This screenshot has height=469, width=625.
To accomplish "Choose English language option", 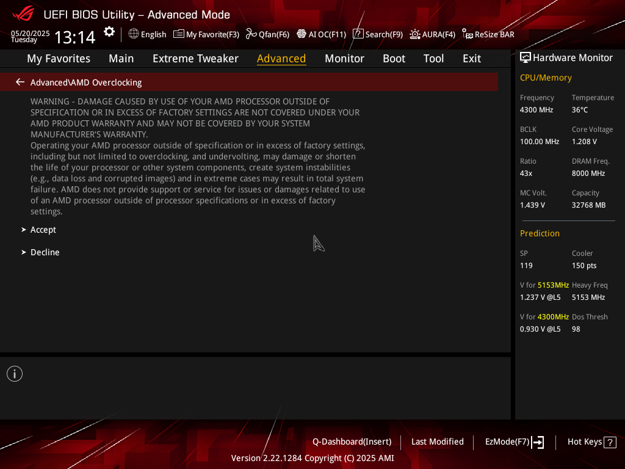I will pos(153,34).
